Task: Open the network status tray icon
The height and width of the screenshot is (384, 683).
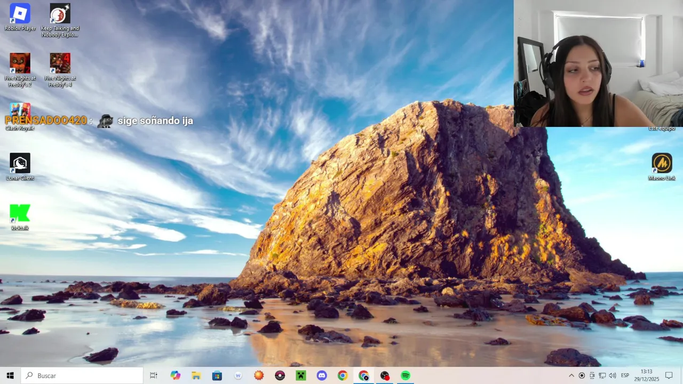Action: coord(602,375)
